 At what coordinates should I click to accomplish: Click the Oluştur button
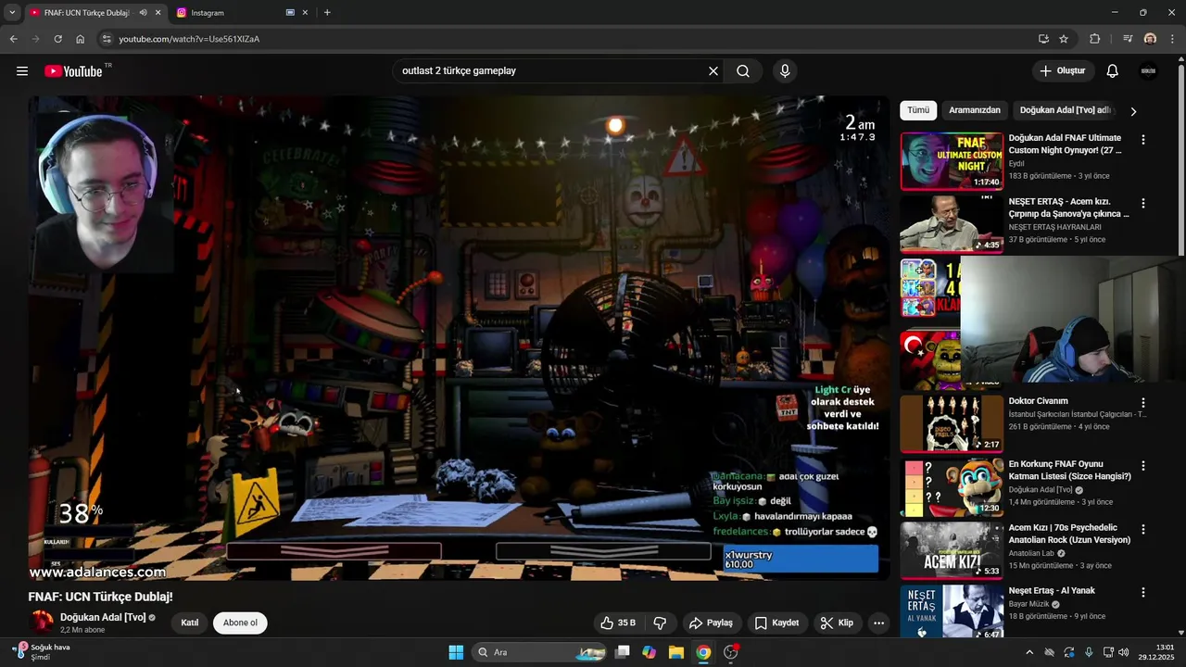1063,71
